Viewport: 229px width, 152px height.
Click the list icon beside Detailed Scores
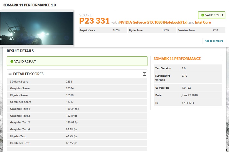(x=10, y=74)
